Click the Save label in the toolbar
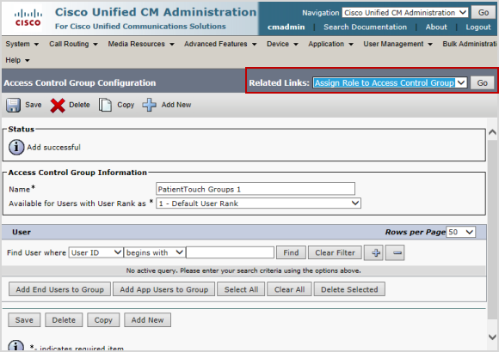Image resolution: width=499 pixels, height=352 pixels. point(34,105)
